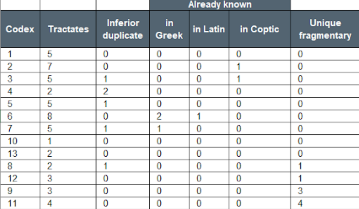The image size is (359, 209).
Task: Select the Codex cell with value 13
Action: click(20, 154)
